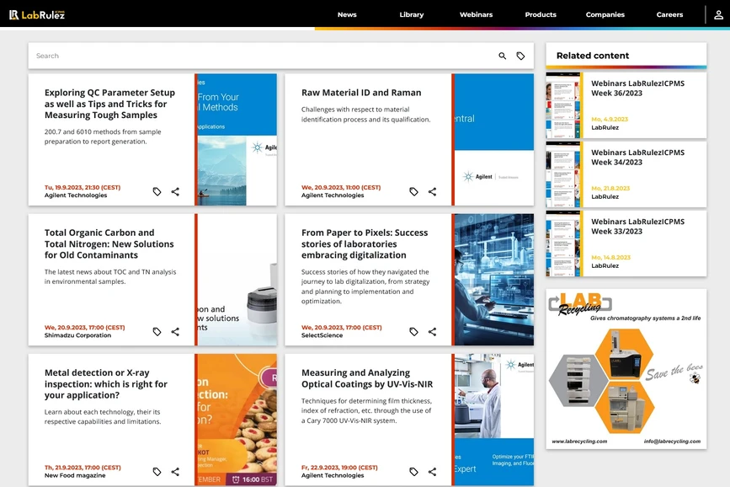Share the Raw Material ID and Raman webinar

(432, 191)
